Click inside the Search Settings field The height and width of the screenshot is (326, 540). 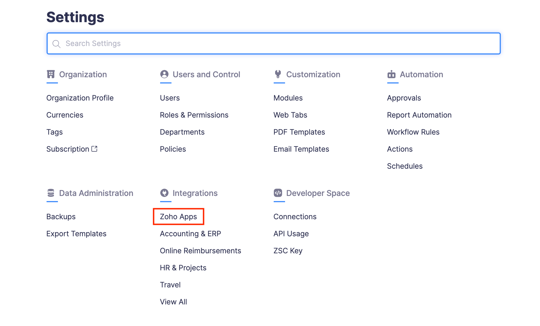(199, 44)
